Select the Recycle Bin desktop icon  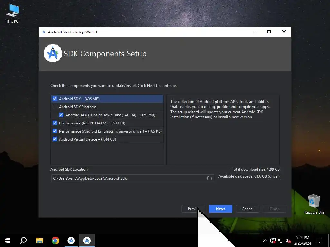tap(314, 204)
